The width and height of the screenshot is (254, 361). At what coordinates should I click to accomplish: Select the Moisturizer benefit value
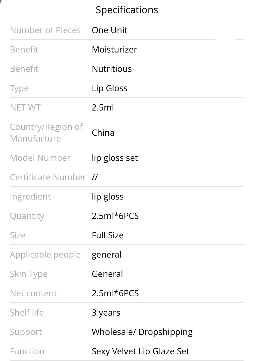click(114, 49)
